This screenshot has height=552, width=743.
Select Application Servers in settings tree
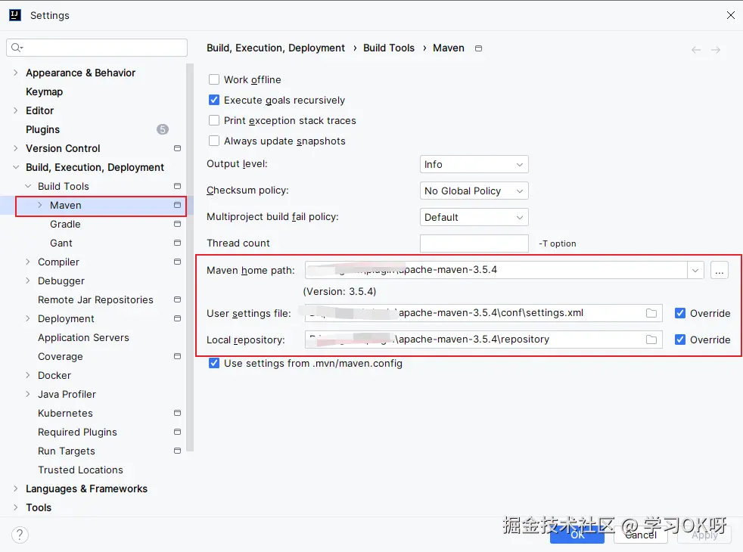pos(83,337)
